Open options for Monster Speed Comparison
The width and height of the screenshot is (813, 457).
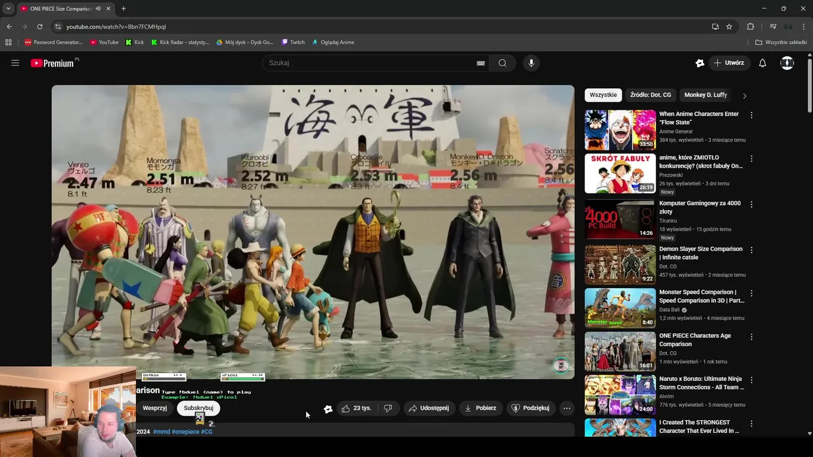tap(751, 294)
